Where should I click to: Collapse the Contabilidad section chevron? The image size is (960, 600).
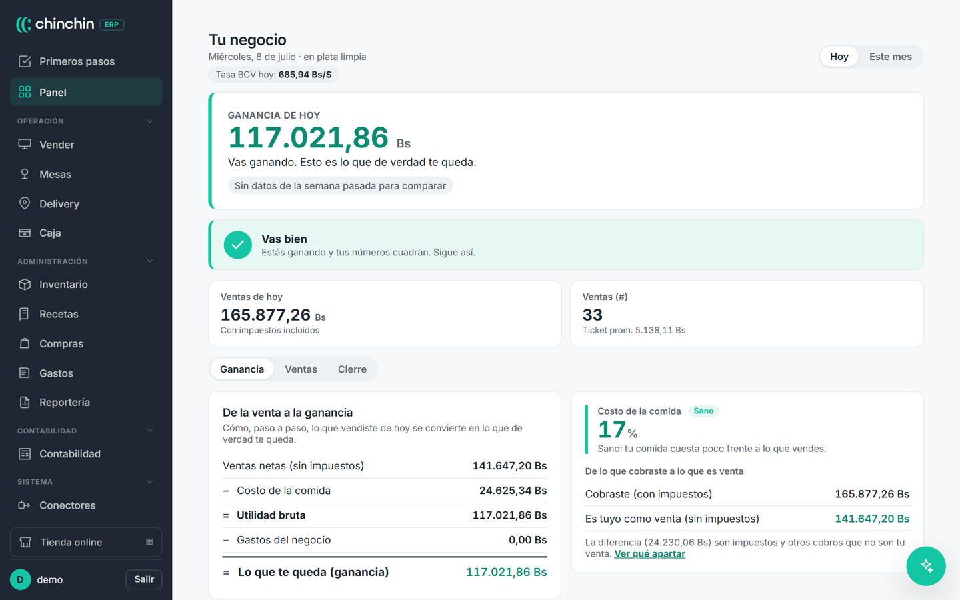(x=150, y=431)
